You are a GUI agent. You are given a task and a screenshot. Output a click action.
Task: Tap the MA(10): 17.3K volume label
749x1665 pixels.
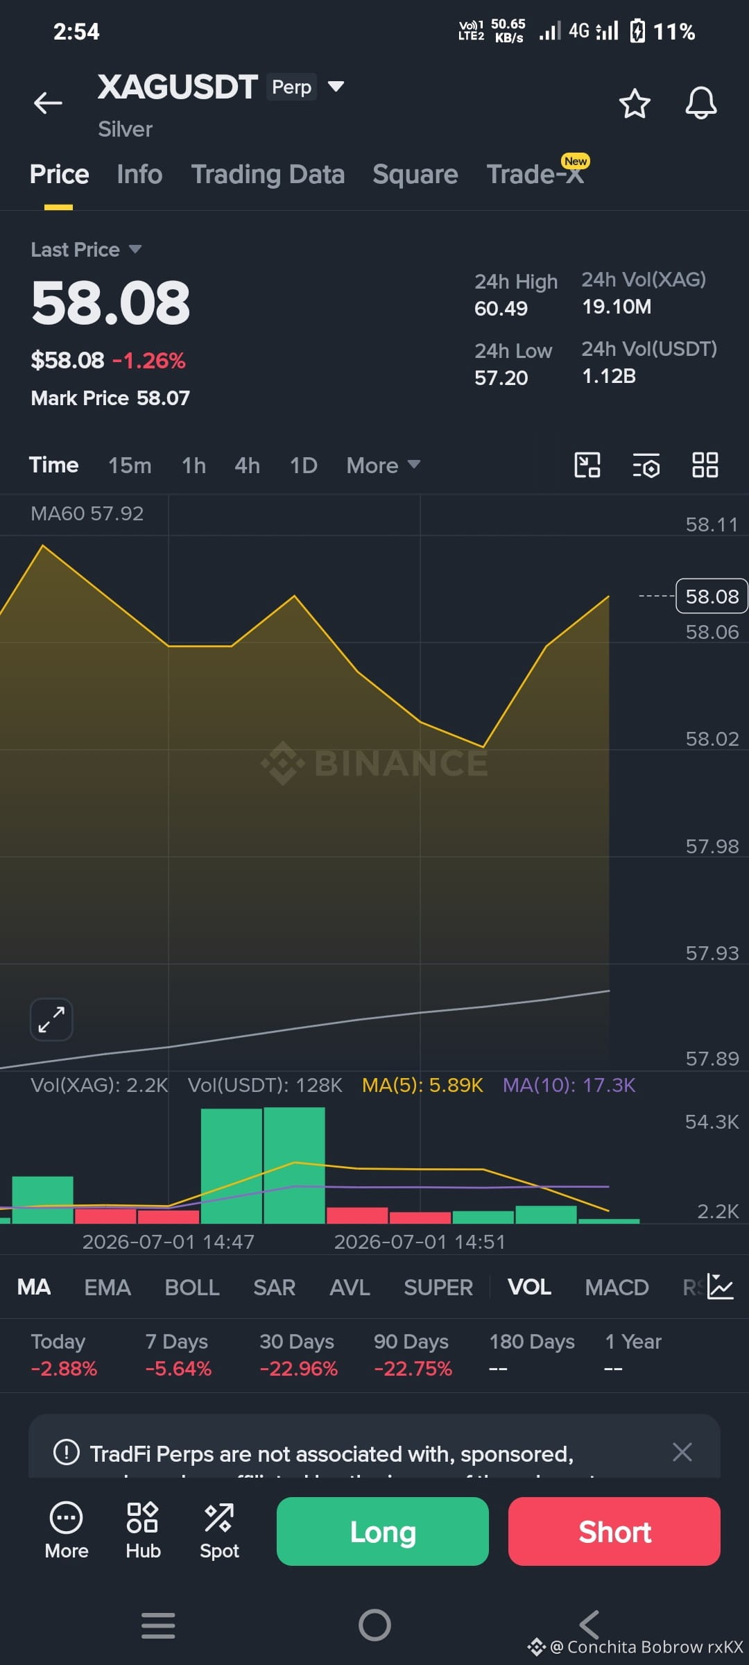[569, 1085]
